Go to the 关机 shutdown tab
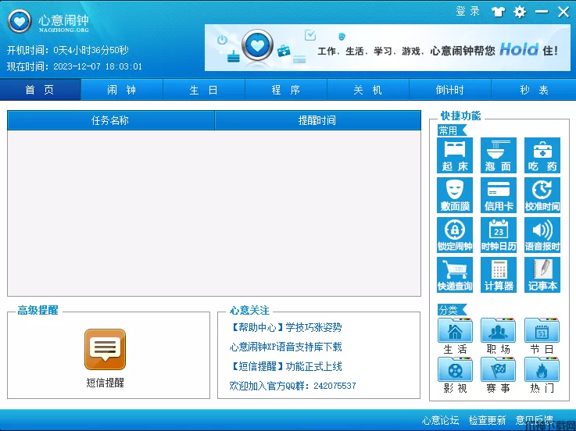This screenshot has height=431, width=576. click(x=367, y=90)
